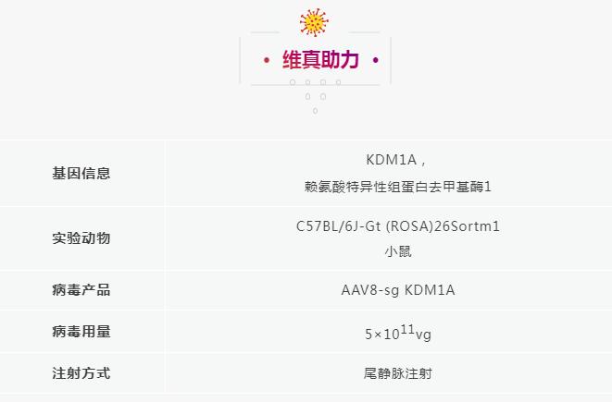The image size is (612, 402).
Task: Click the left circle in the two-circle row
Action: [x=308, y=96]
